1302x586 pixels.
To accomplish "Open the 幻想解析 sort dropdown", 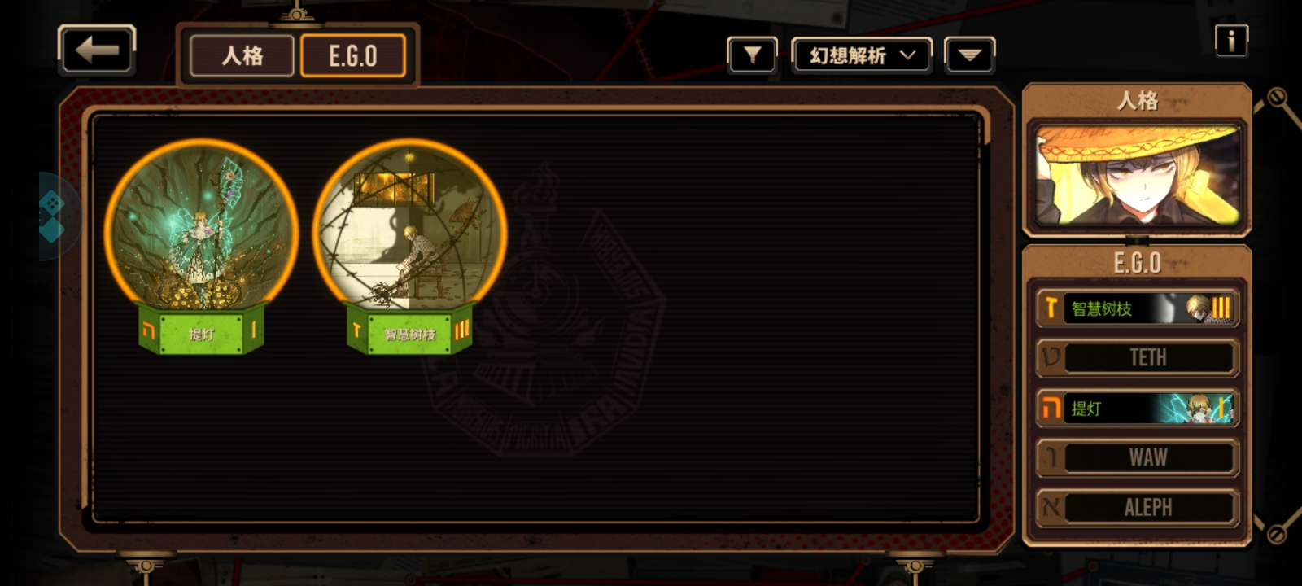I will click(x=862, y=55).
